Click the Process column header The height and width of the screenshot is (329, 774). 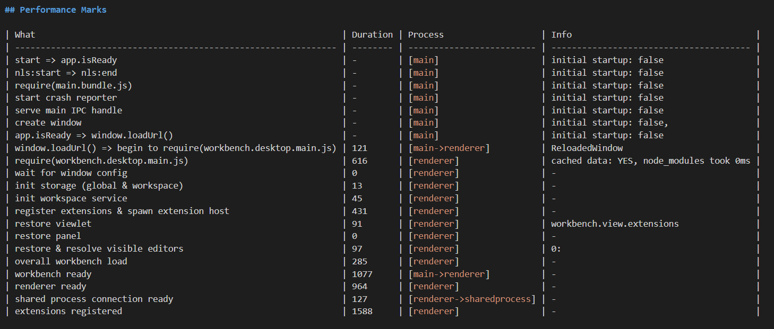[425, 34]
